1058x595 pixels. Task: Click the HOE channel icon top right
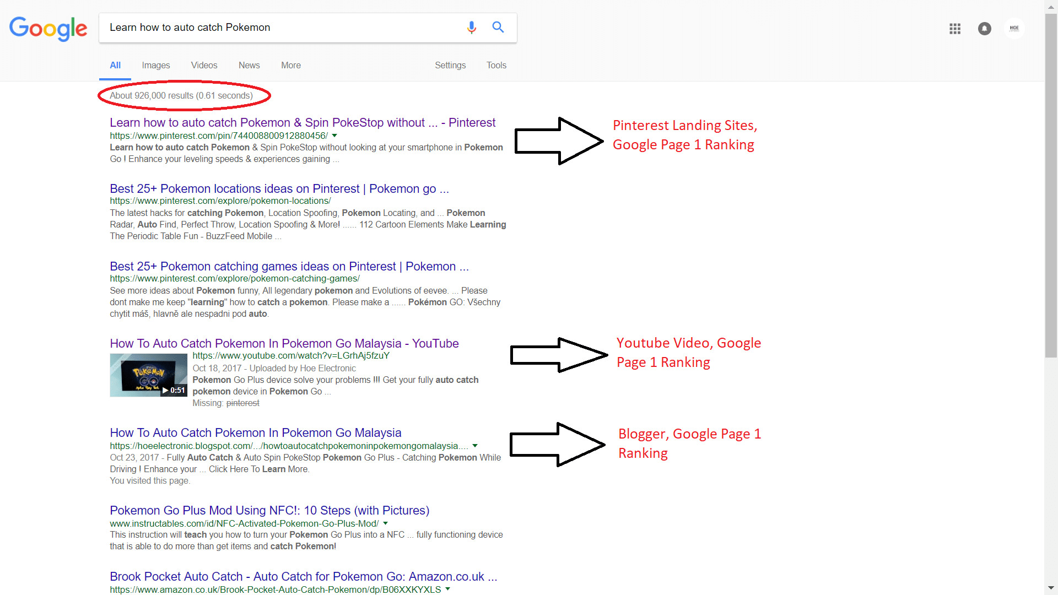click(1014, 28)
